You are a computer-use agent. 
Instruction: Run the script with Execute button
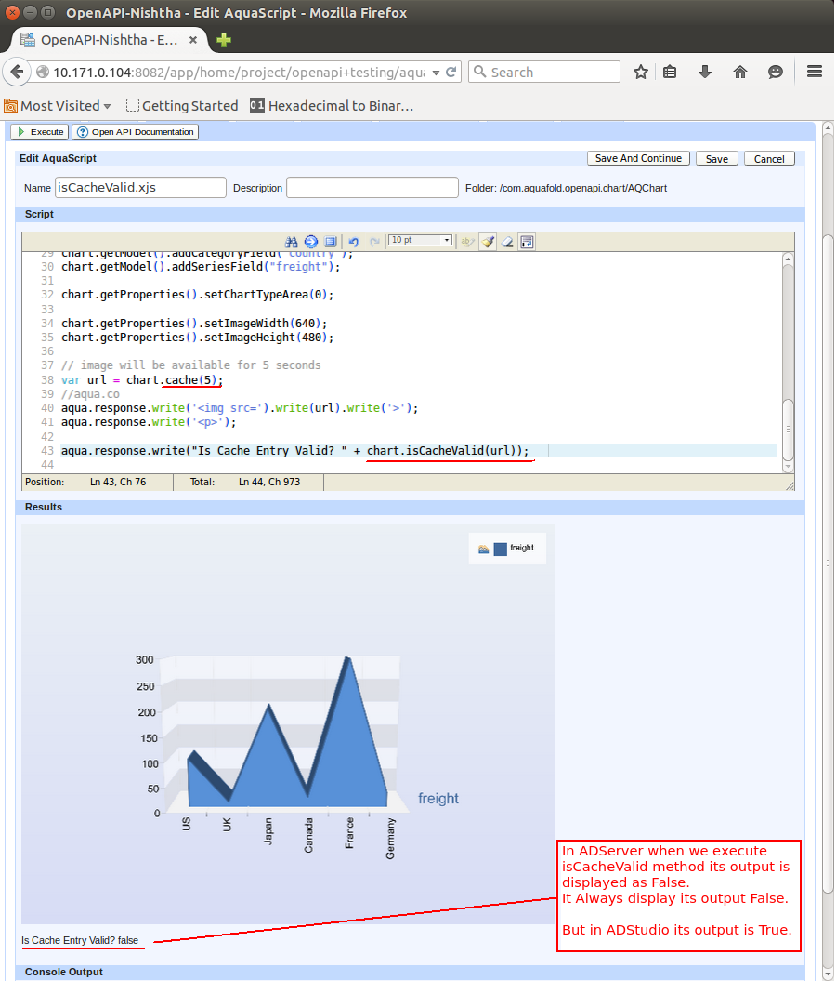[x=40, y=132]
